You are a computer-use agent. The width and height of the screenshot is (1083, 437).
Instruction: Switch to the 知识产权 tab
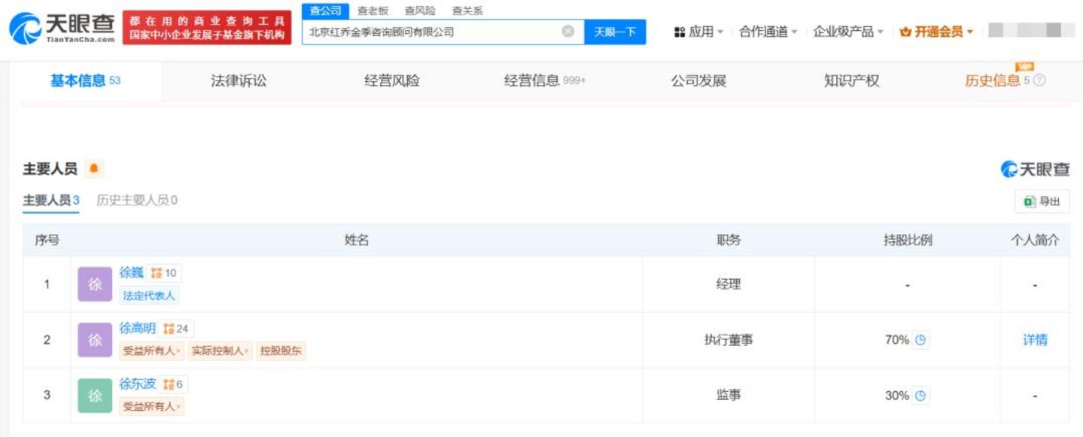[x=851, y=81]
